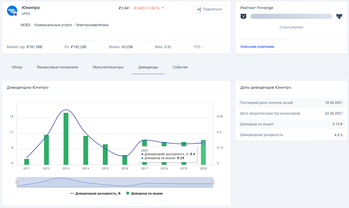Go to the События tab
Viewport: 349px width, 208px height.
point(180,67)
